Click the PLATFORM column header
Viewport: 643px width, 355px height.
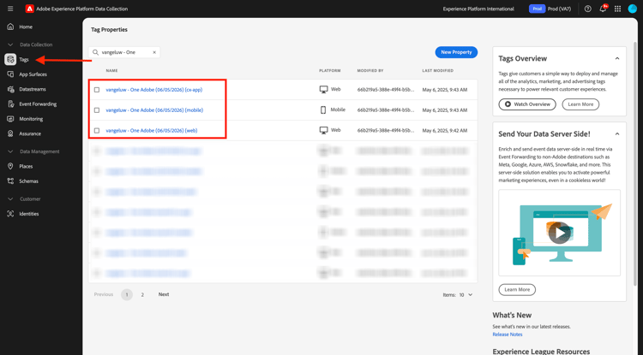pyautogui.click(x=330, y=71)
